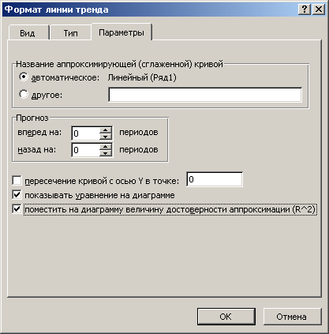Click the help question mark icon
The image size is (329, 334).
click(305, 9)
